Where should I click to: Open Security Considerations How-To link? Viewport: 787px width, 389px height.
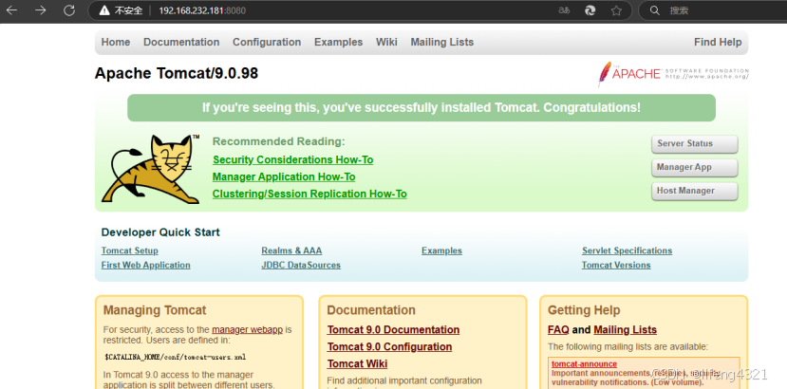coord(292,159)
